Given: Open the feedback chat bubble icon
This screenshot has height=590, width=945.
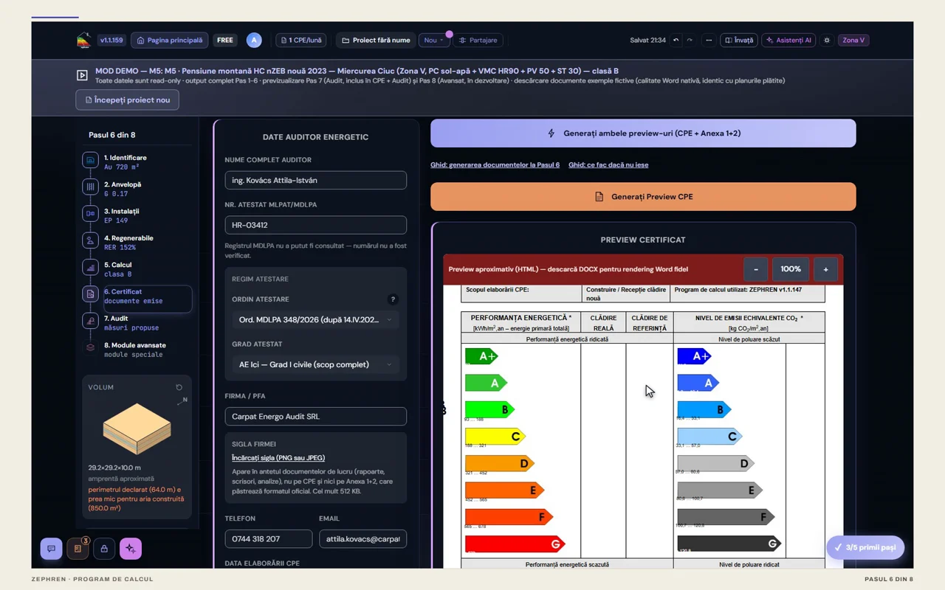Looking at the screenshot, I should coord(51,549).
